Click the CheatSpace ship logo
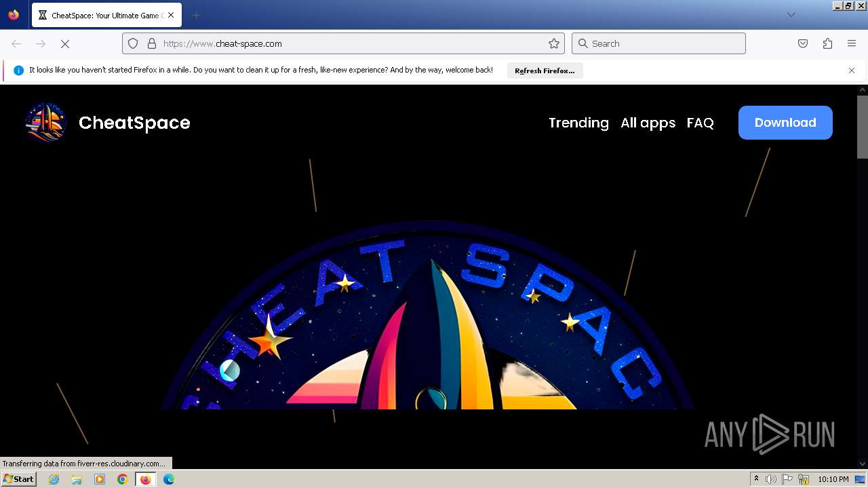The width and height of the screenshot is (868, 488). click(x=46, y=123)
